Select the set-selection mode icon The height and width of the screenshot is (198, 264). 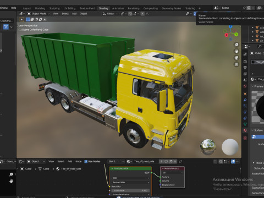click(28, 19)
